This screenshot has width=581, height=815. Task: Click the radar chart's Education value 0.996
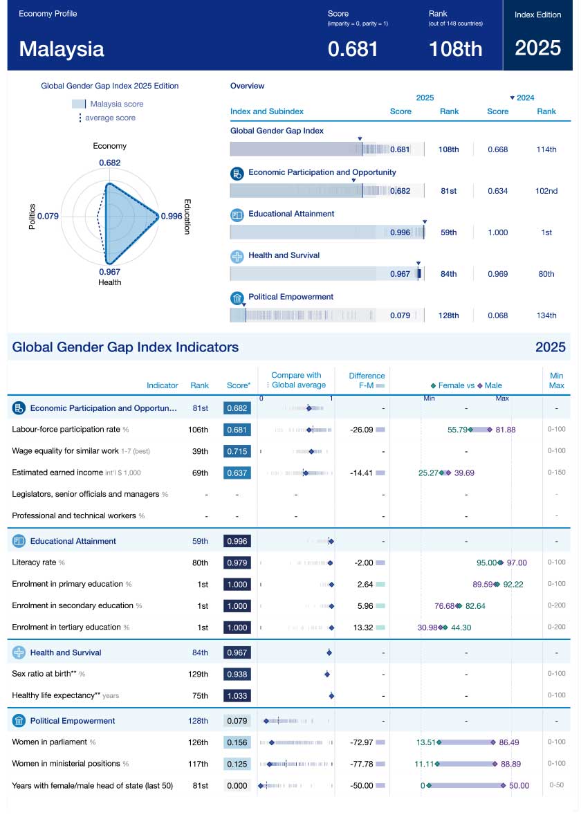(x=170, y=216)
